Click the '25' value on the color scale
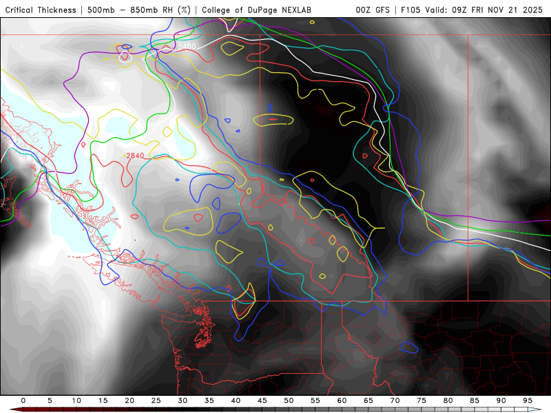The image size is (551, 413). [156, 401]
